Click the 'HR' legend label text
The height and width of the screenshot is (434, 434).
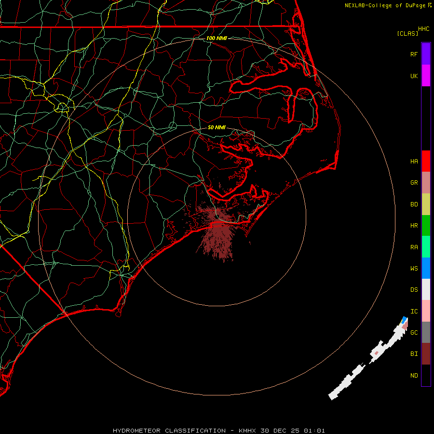(414, 226)
